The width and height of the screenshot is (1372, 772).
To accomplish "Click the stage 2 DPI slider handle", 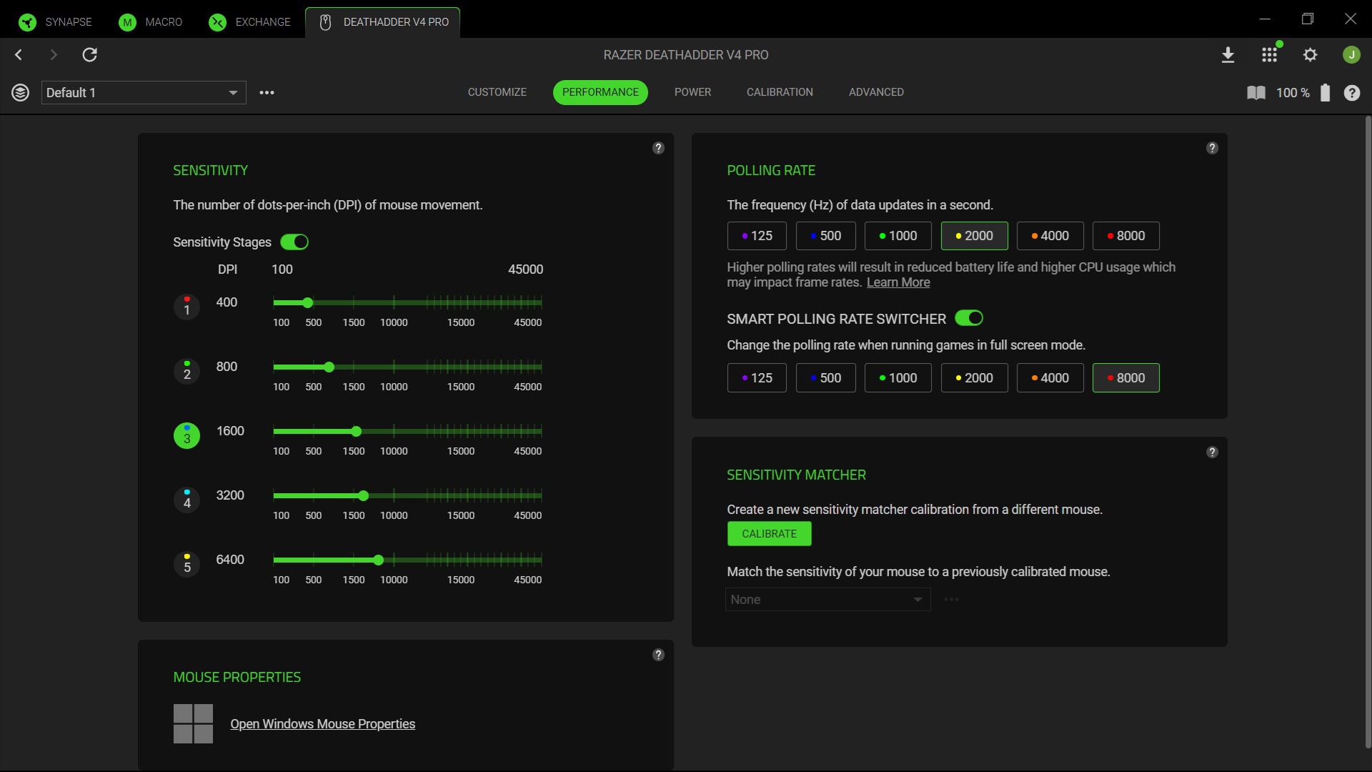I will [329, 367].
